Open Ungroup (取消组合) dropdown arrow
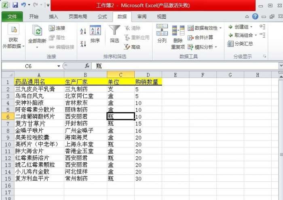The image size is (283, 200). pyautogui.click(x=256, y=35)
